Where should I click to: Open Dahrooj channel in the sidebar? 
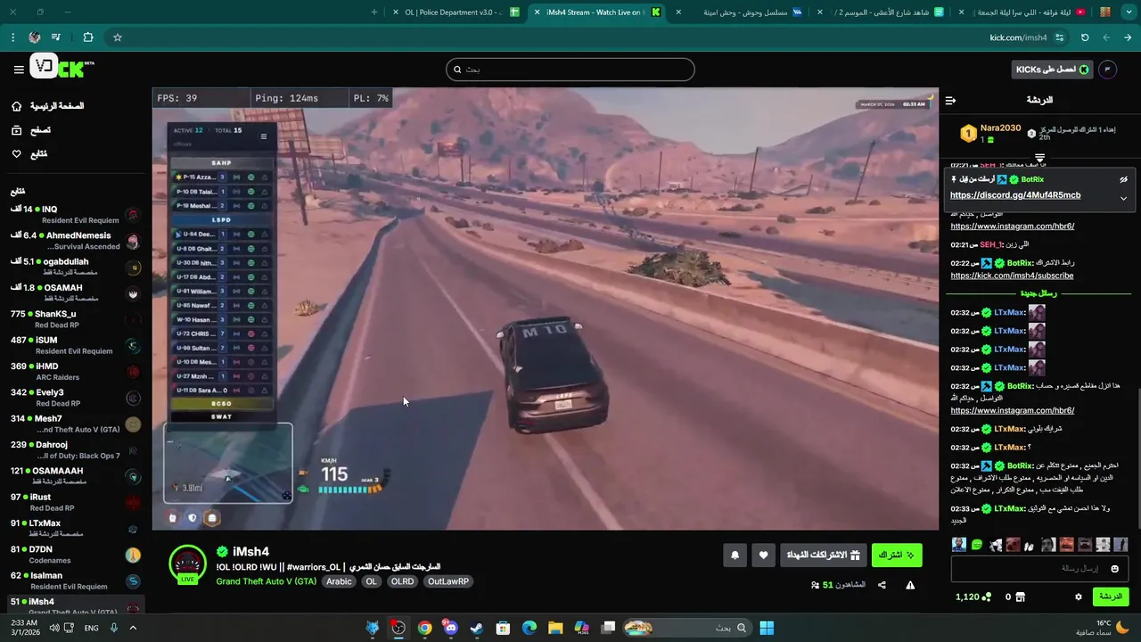click(76, 450)
